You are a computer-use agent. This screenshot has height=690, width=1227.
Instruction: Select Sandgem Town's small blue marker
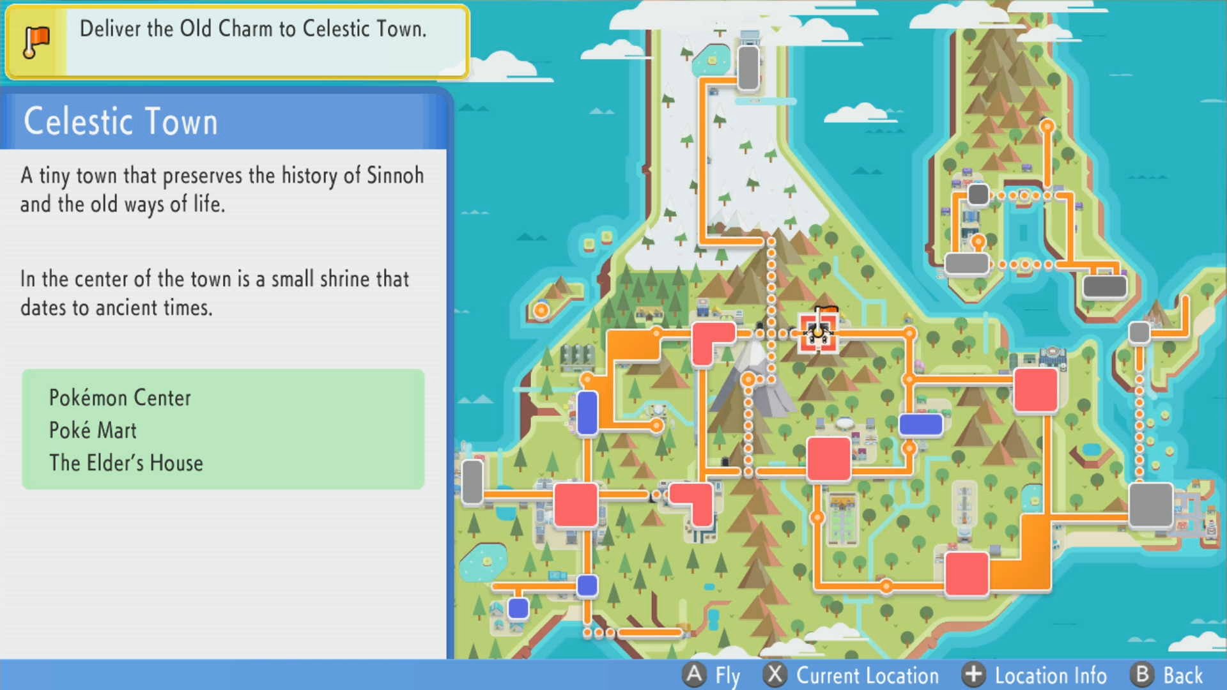tap(587, 585)
